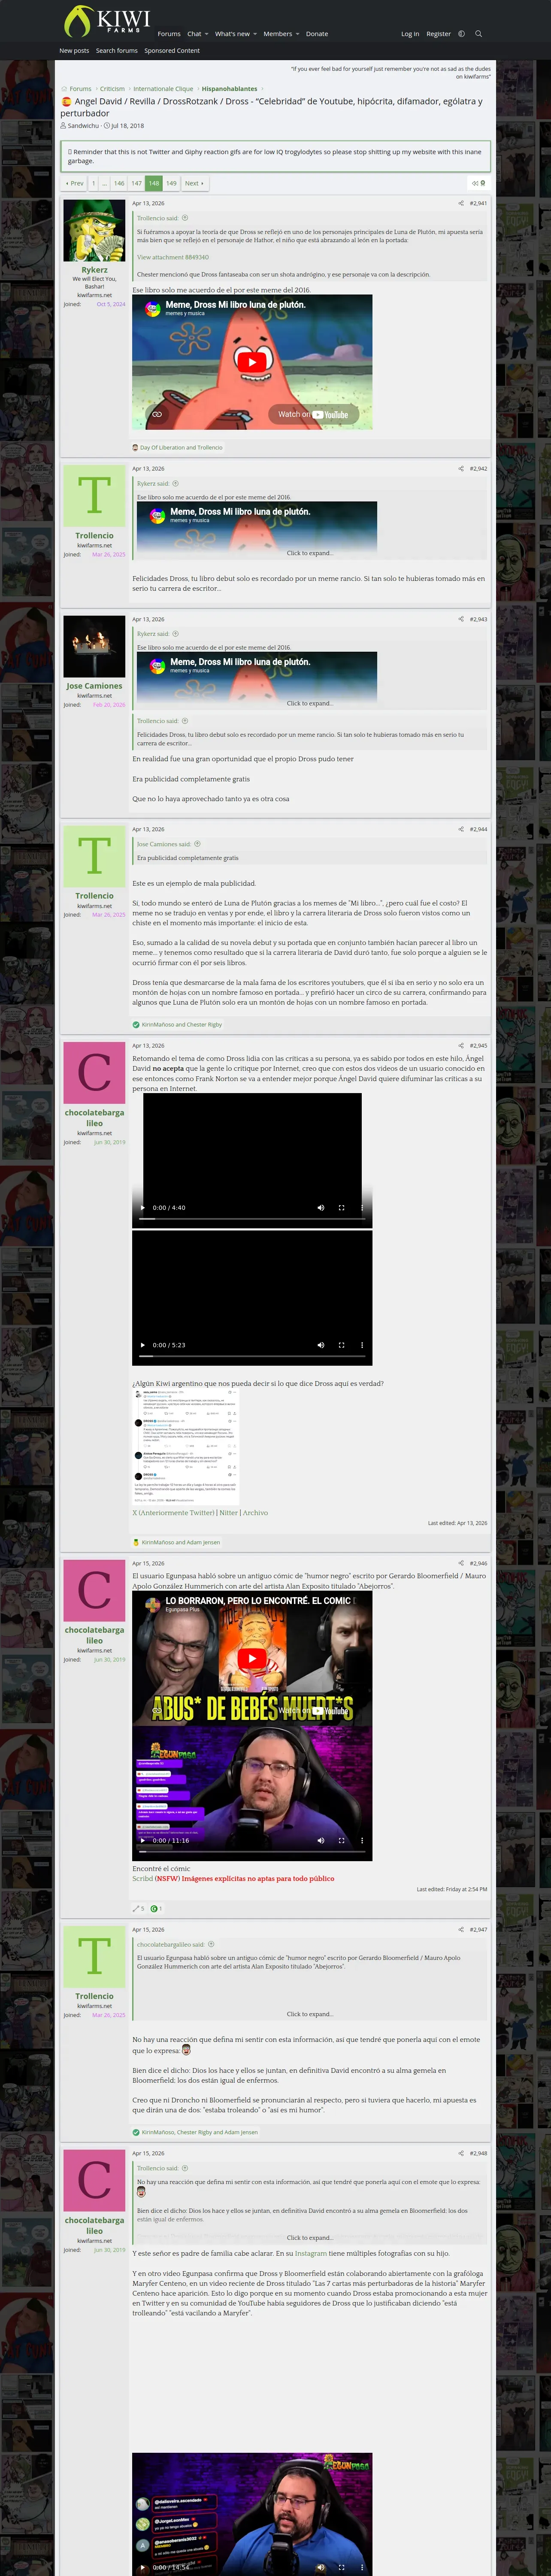Open the Forums navigation tab

point(169,34)
